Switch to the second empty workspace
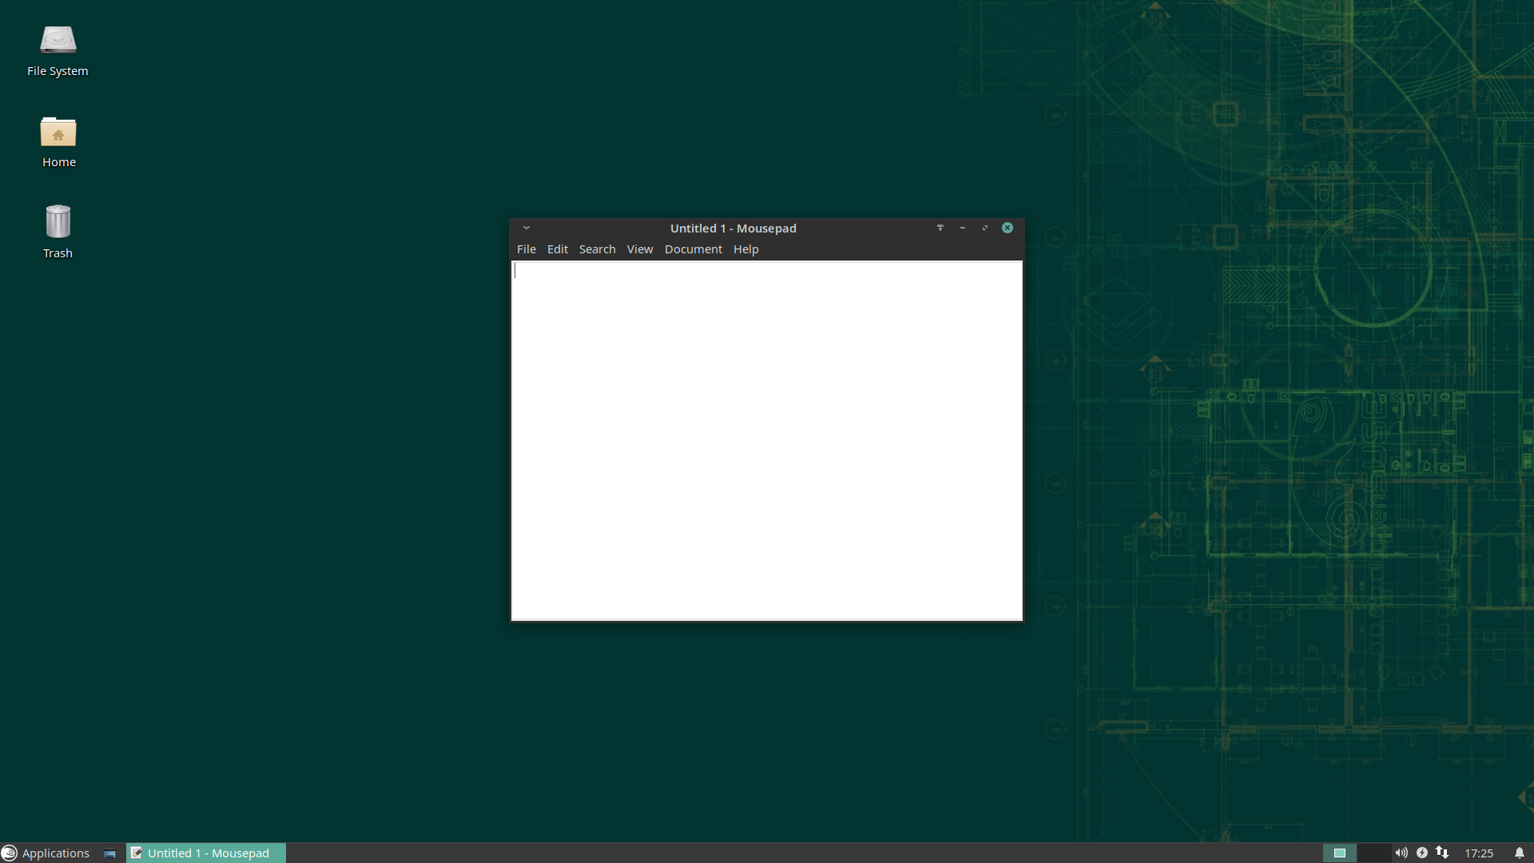 [x=1374, y=853]
